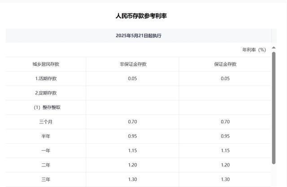Click the 年利率 (%) unit label
The height and width of the screenshot is (187, 287).
tap(254, 50)
